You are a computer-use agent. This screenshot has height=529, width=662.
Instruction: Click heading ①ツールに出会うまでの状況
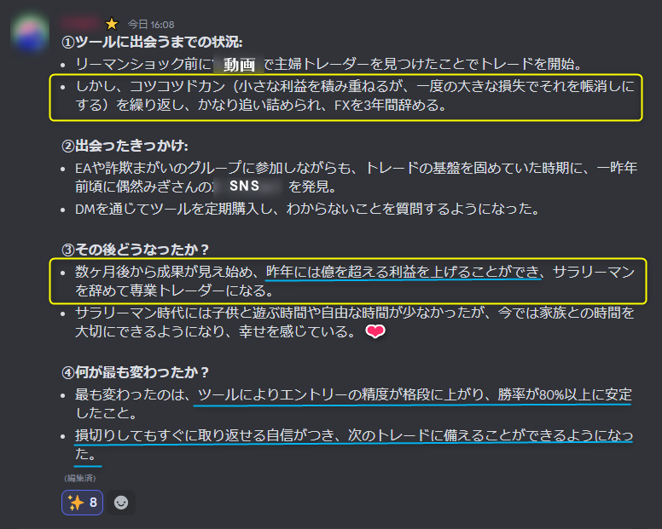(x=152, y=42)
